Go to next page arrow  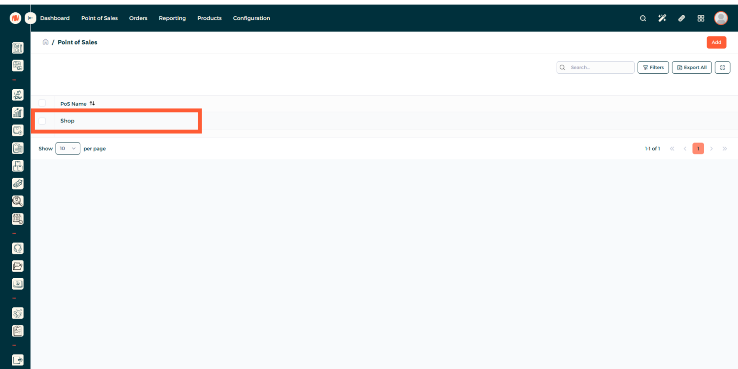tap(711, 149)
